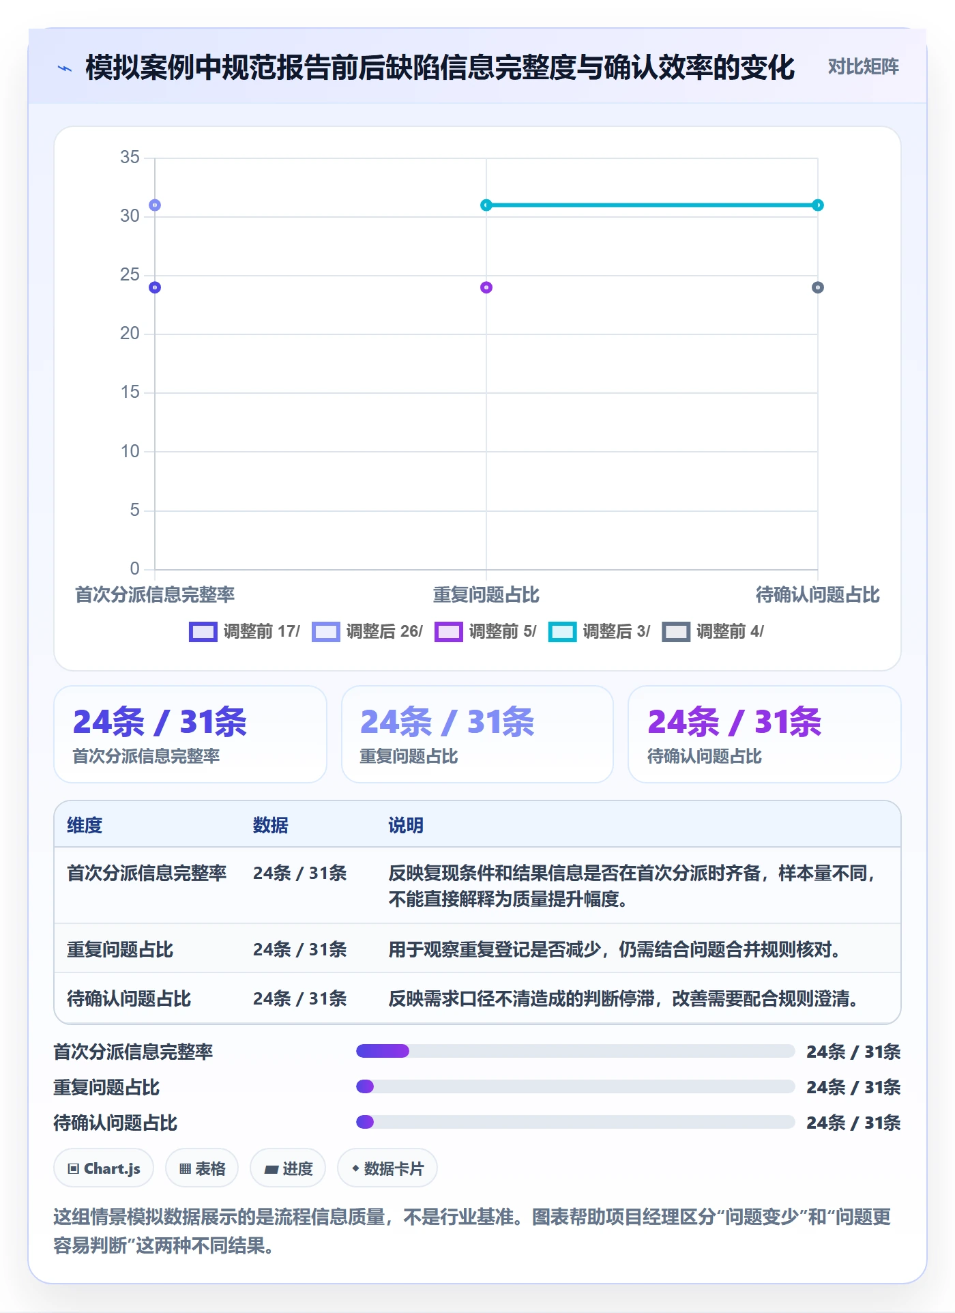Viewport: 955px width, 1313px height.
Task: Click the teal data point at 待确认问题占比
Action: click(x=818, y=205)
